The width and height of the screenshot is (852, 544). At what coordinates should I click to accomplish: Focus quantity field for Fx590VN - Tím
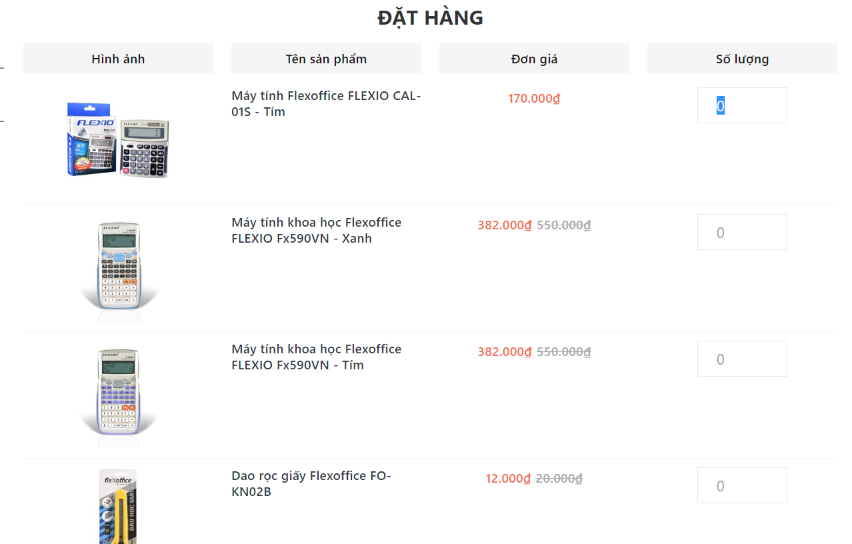(x=741, y=359)
